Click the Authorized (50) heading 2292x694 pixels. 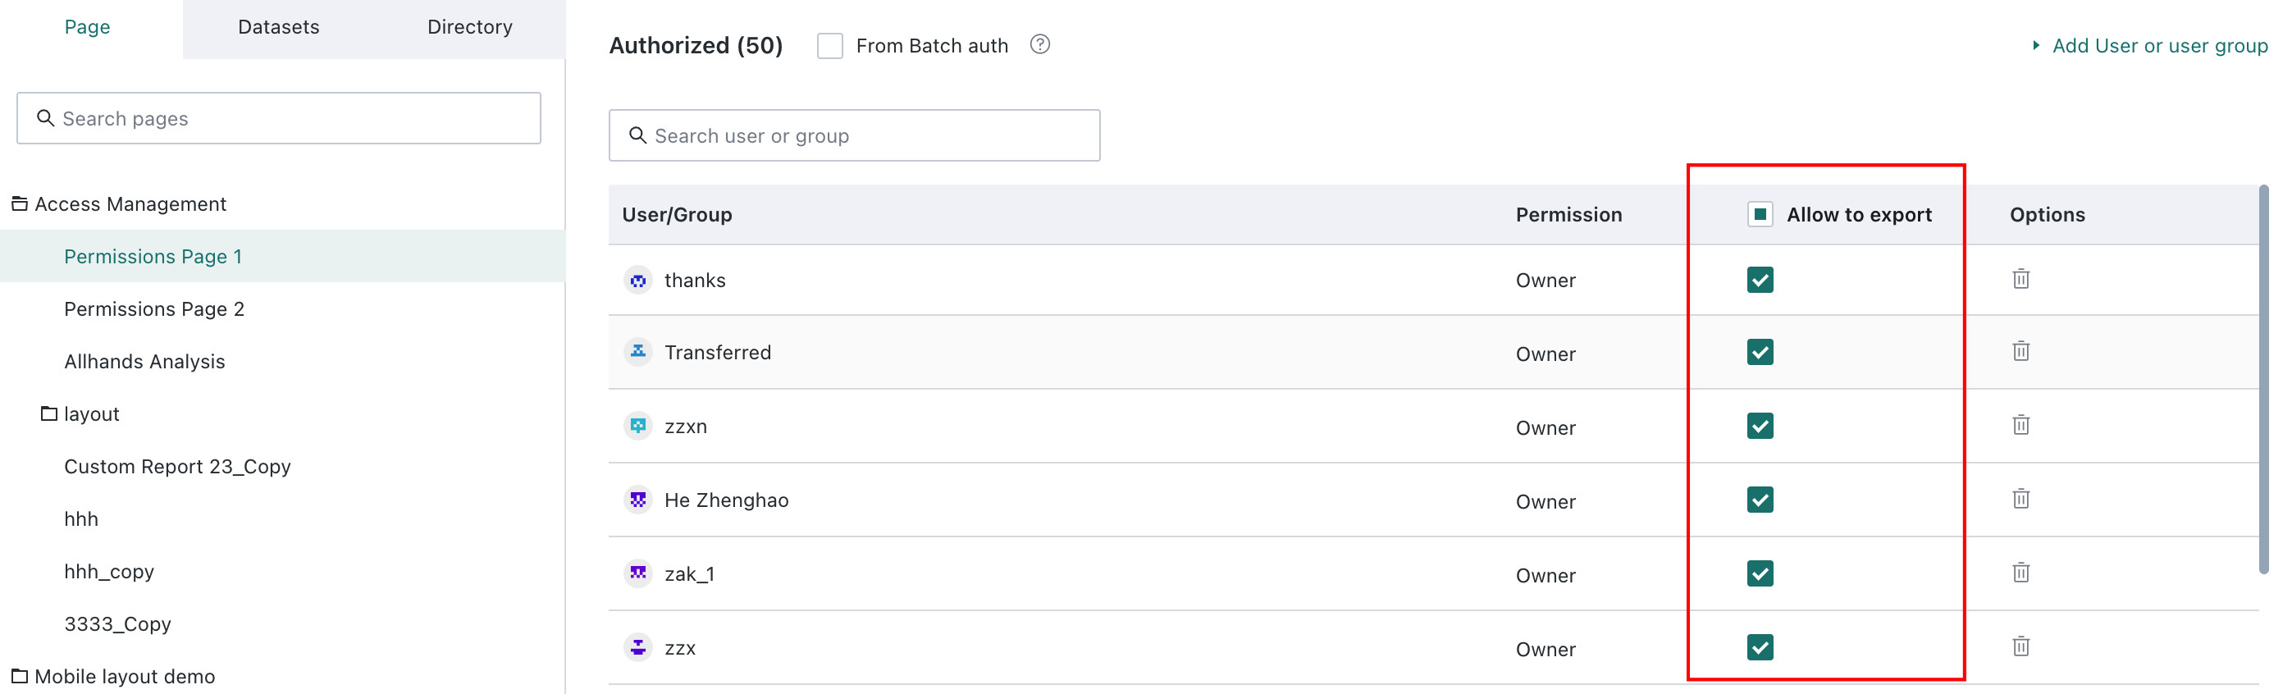click(x=696, y=45)
